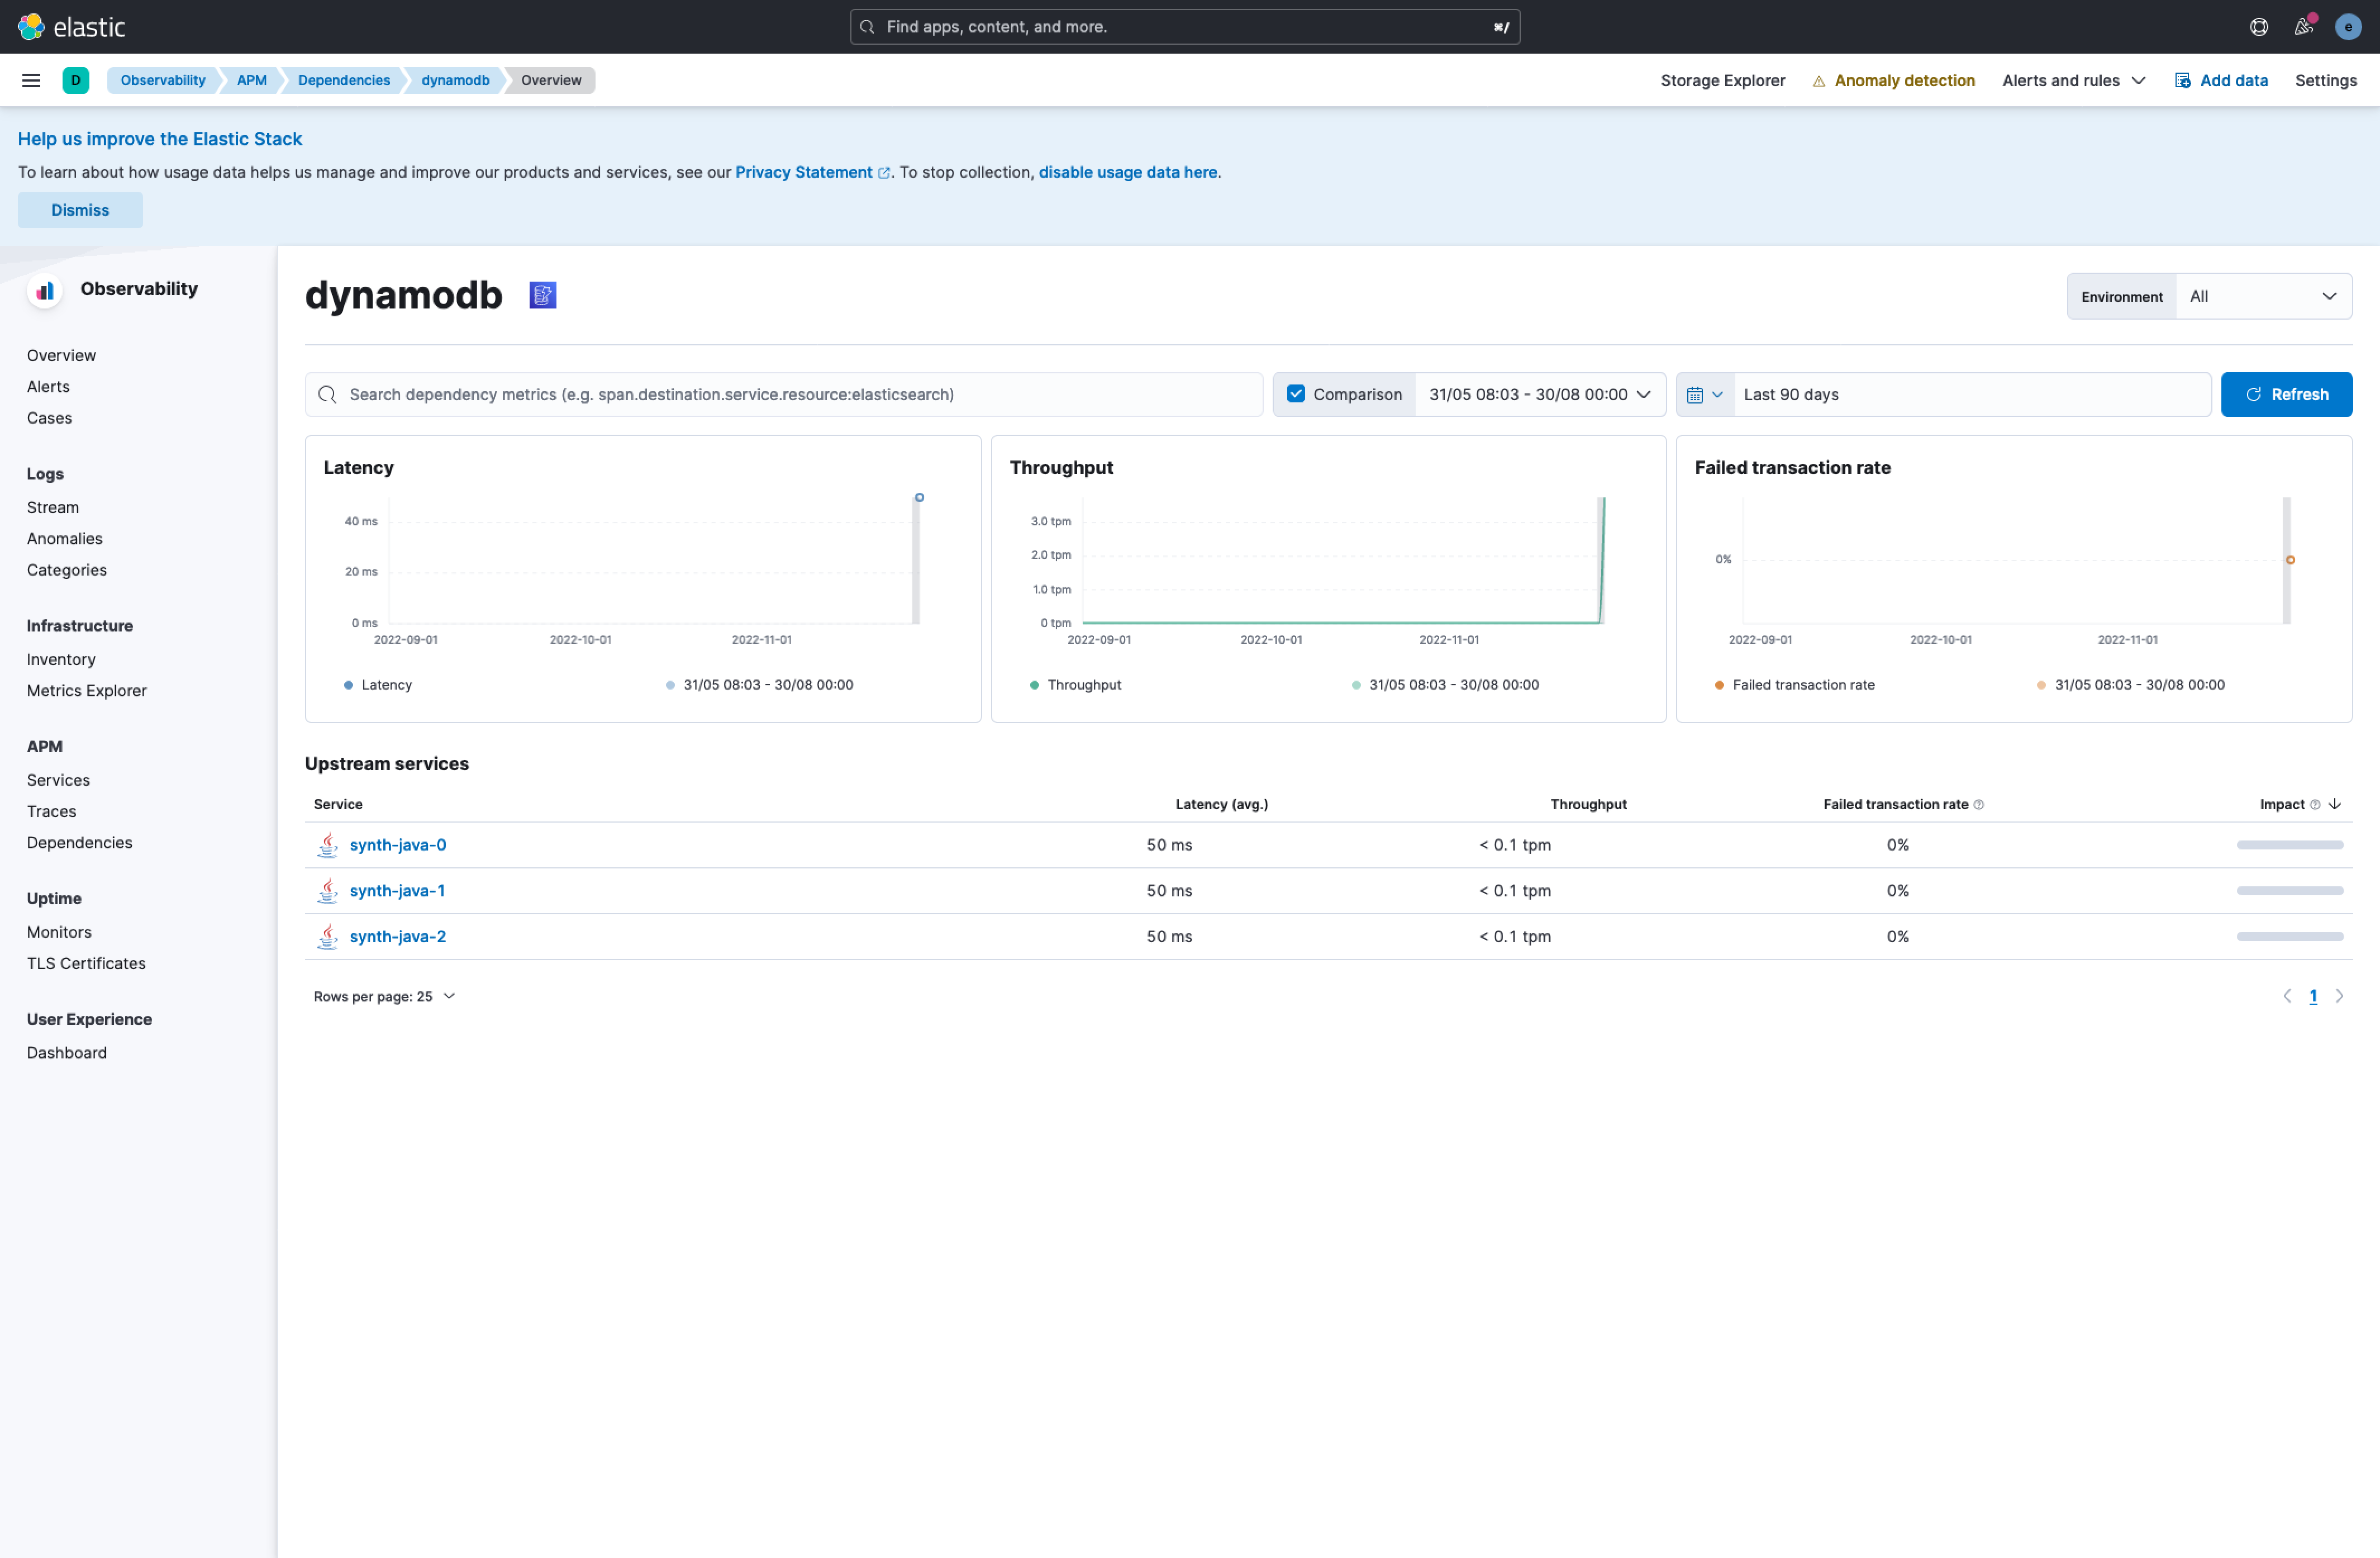The image size is (2380, 1558).
Task: Toggle the Comparison checkbox
Action: tap(1296, 394)
